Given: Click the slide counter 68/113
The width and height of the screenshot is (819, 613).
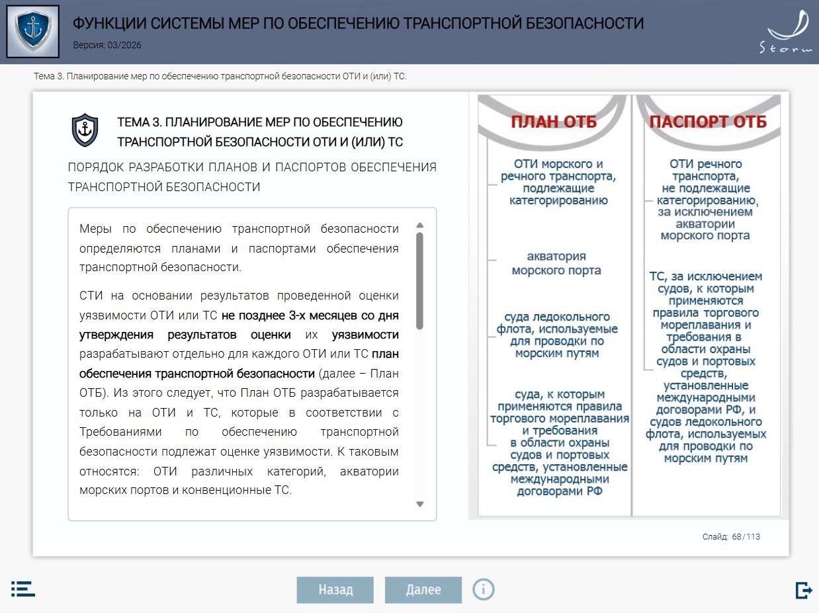Looking at the screenshot, I should click(x=731, y=537).
